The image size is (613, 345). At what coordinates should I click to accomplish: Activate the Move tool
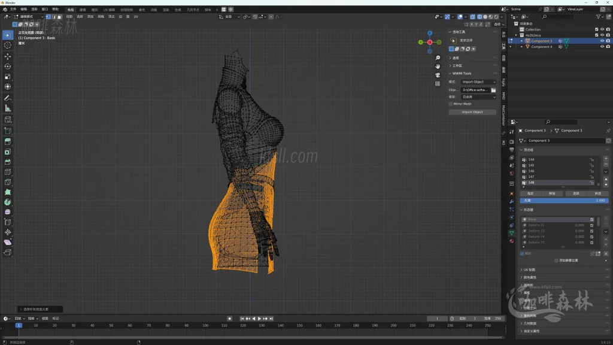(x=7, y=56)
